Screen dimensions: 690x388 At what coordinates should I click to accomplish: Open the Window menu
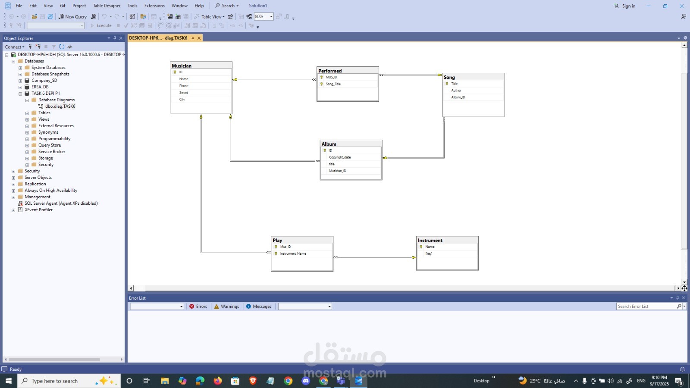179,6
